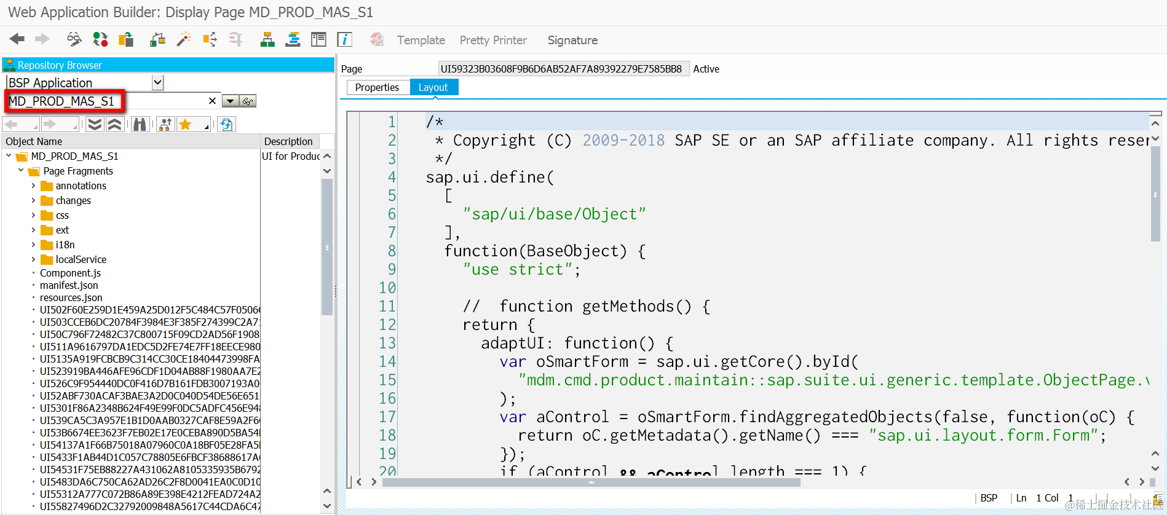This screenshot has width=1167, height=515.
Task: Click the breakpoint icon before Template
Action: (377, 40)
